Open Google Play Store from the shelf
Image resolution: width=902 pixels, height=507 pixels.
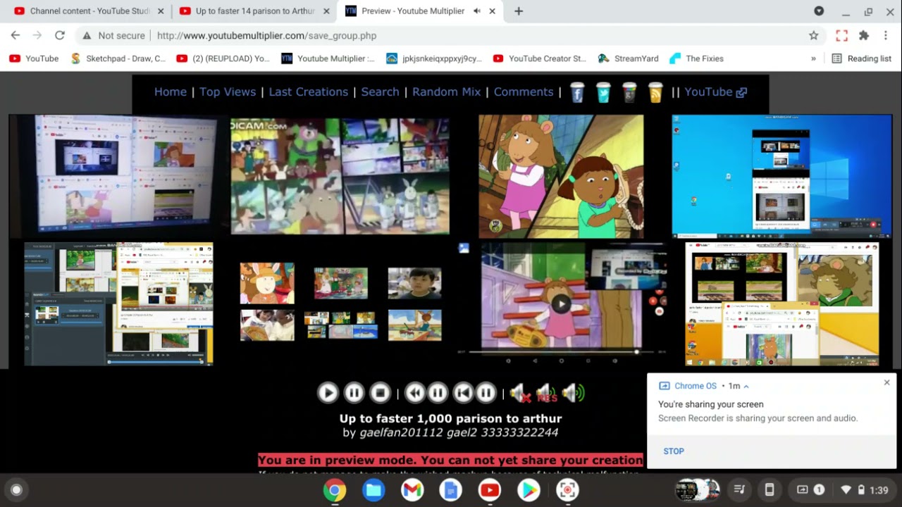coord(529,490)
